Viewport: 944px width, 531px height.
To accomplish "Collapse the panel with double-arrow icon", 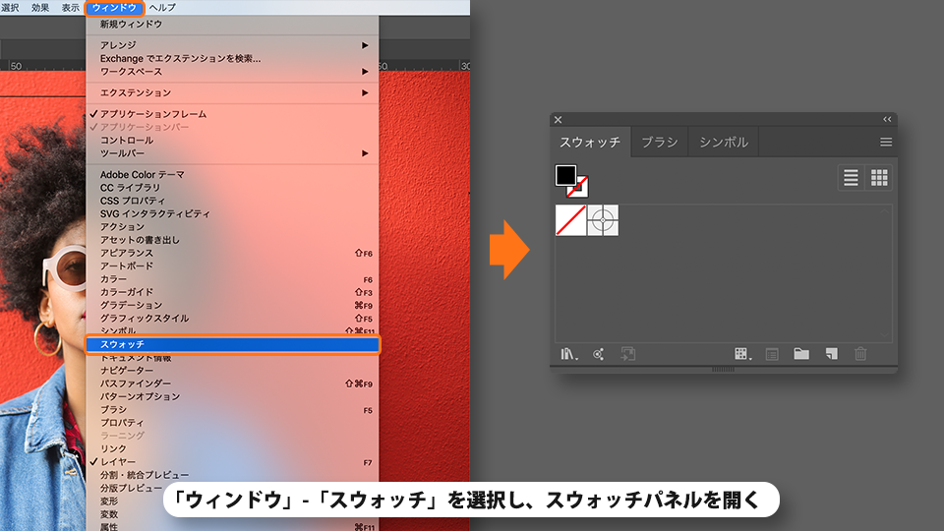I will click(887, 119).
